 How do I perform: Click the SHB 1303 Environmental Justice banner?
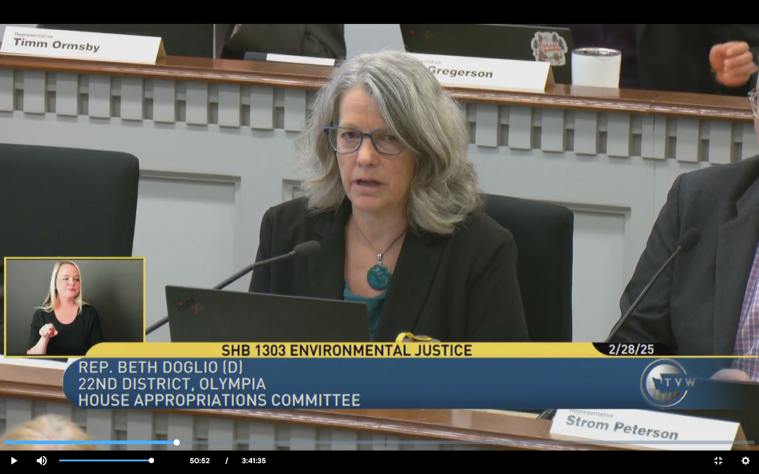pos(346,350)
